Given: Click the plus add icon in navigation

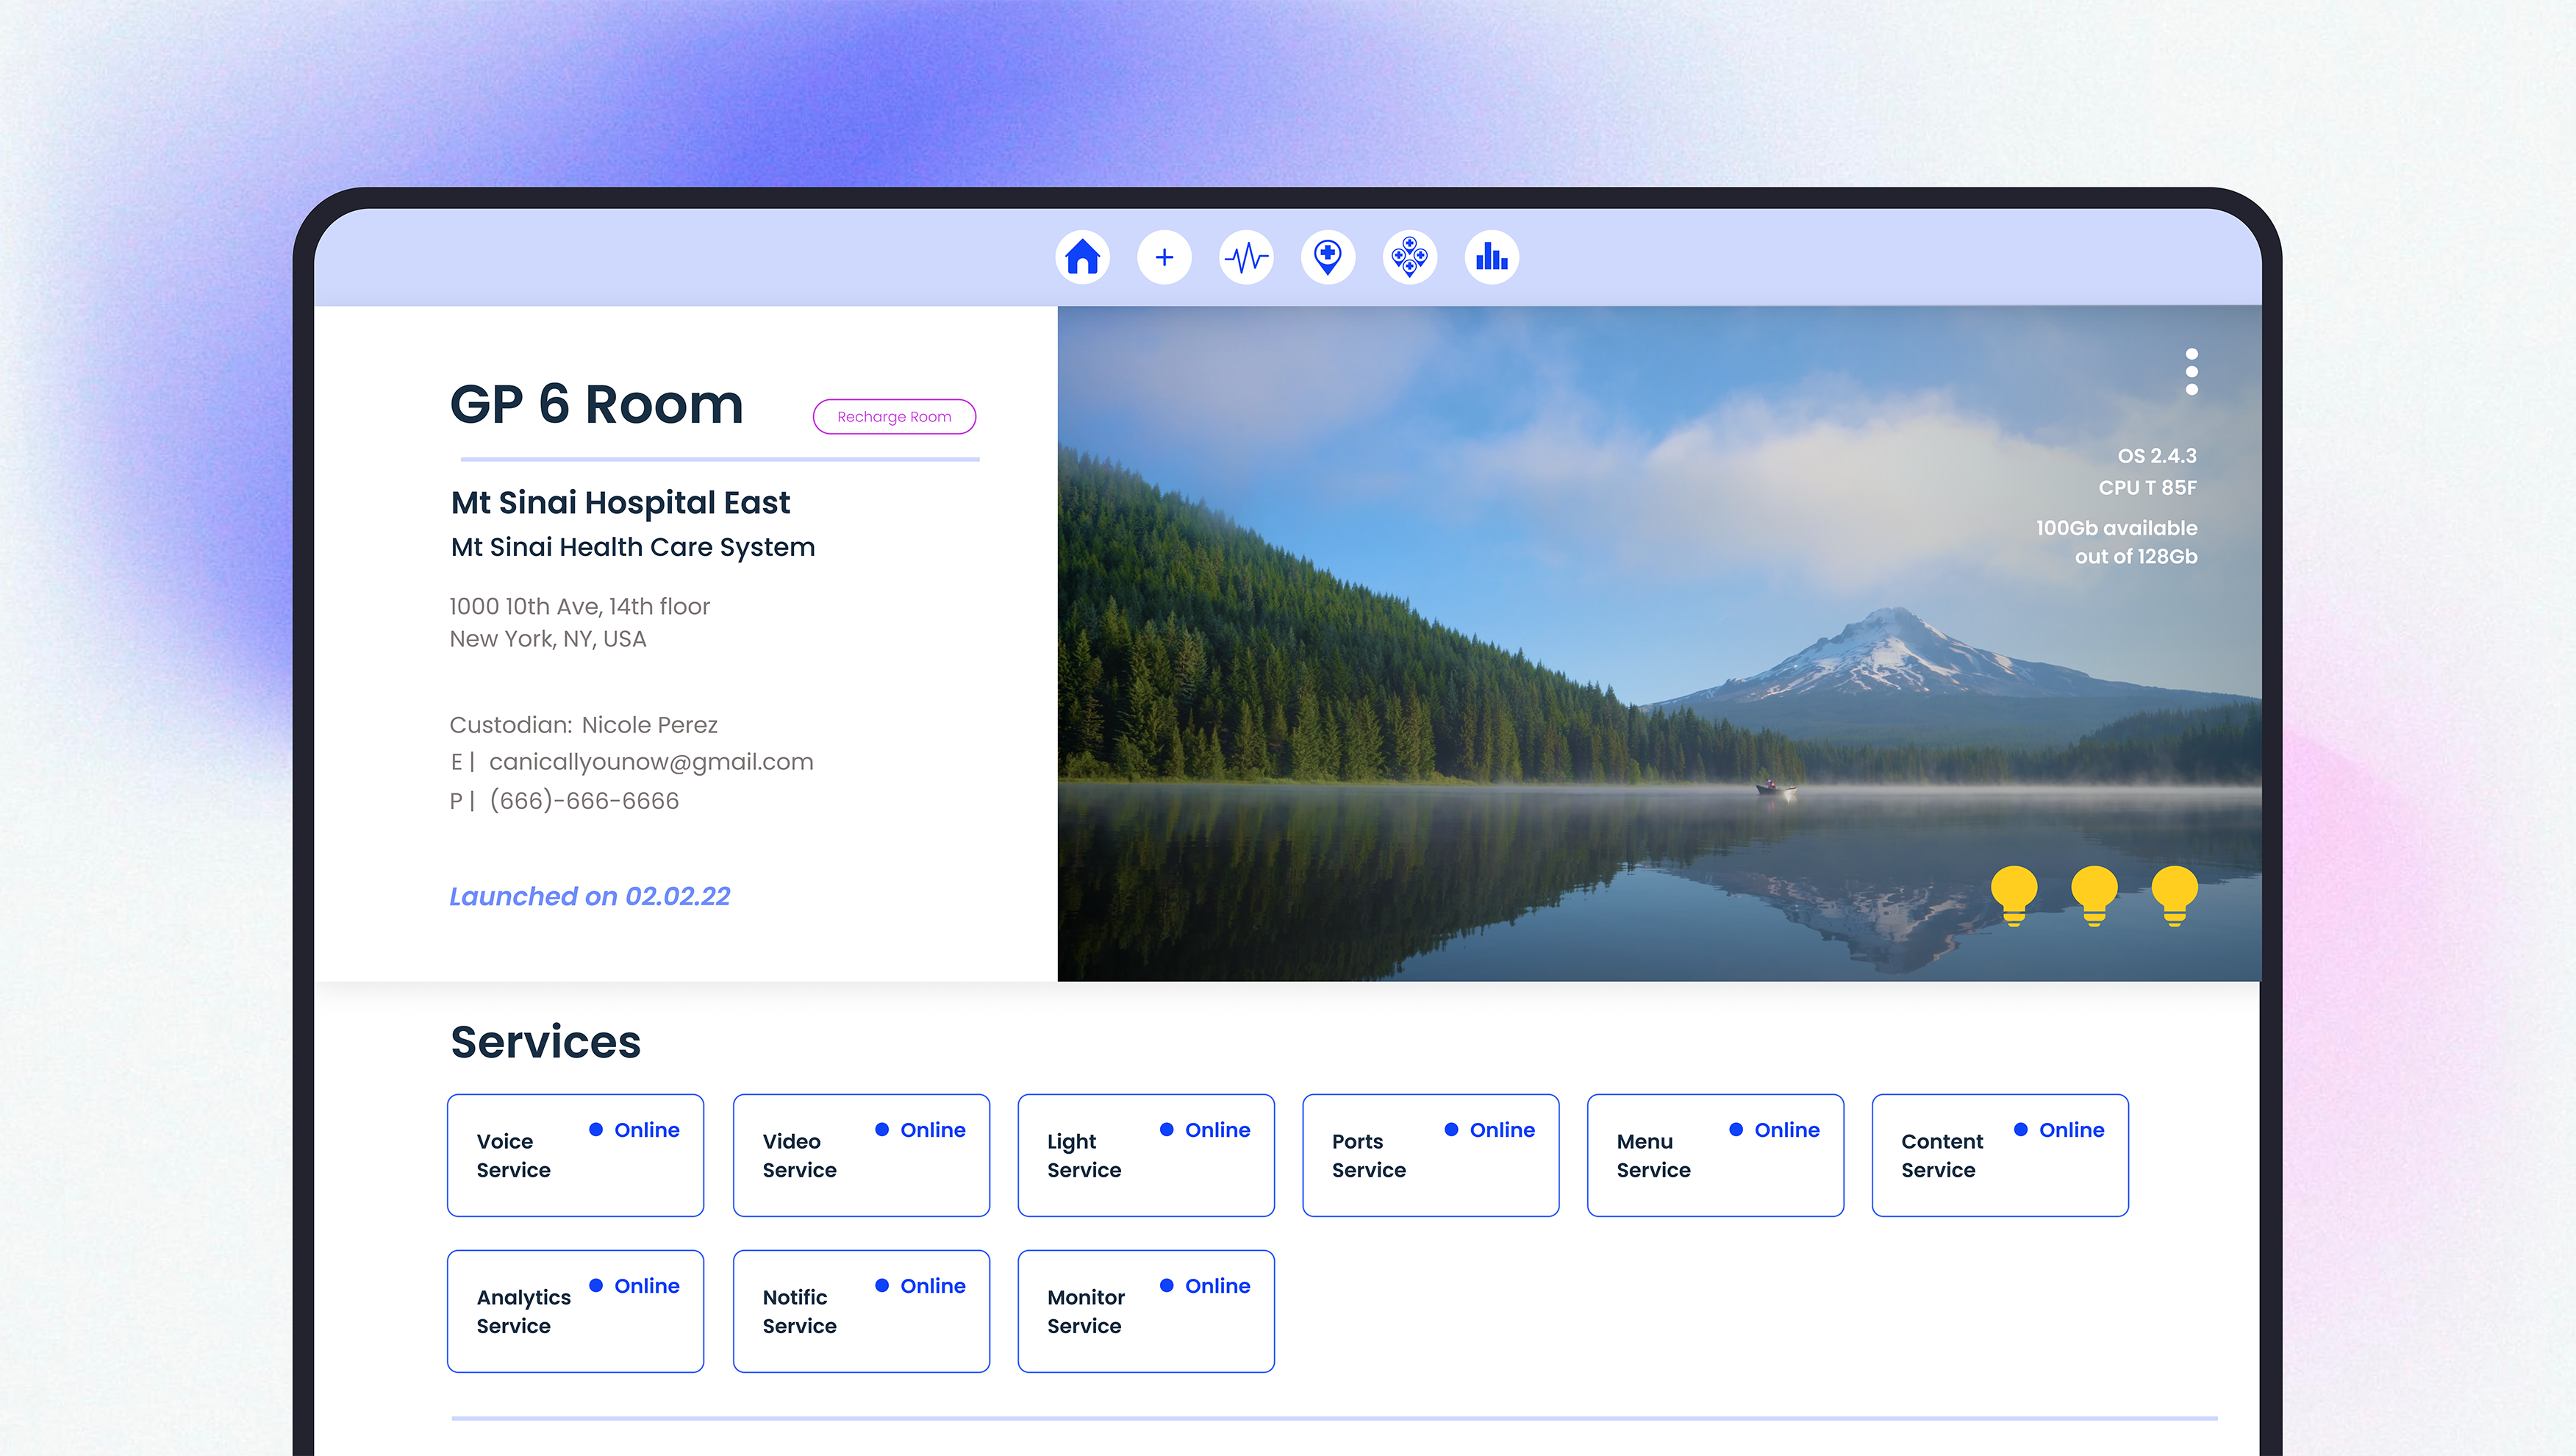Looking at the screenshot, I should pos(1164,258).
